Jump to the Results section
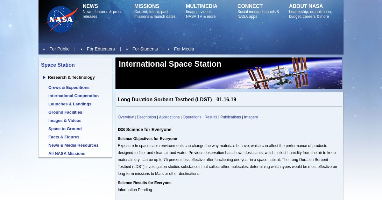382x200 pixels. tap(211, 117)
